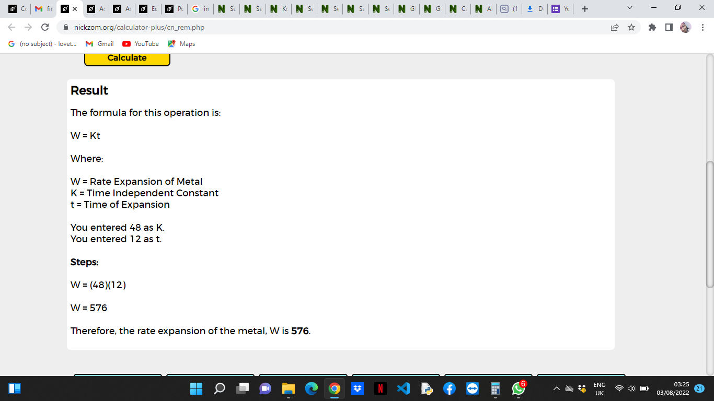Open Dropbox from the taskbar
The width and height of the screenshot is (714, 401).
pos(358,388)
